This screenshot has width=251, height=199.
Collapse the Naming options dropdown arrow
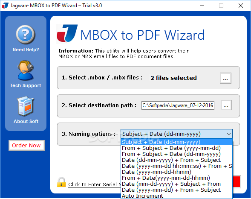click(229, 134)
